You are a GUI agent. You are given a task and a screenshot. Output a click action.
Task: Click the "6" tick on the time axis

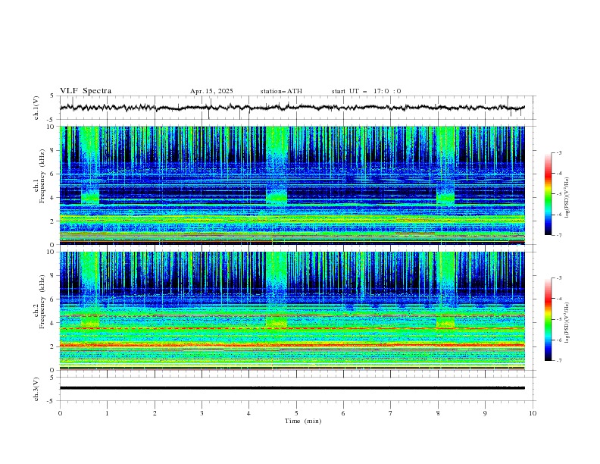(x=343, y=413)
